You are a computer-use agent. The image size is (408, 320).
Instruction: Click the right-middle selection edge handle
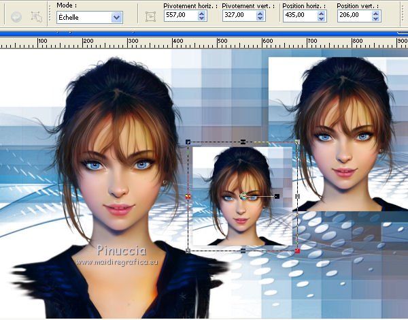pyautogui.click(x=297, y=196)
